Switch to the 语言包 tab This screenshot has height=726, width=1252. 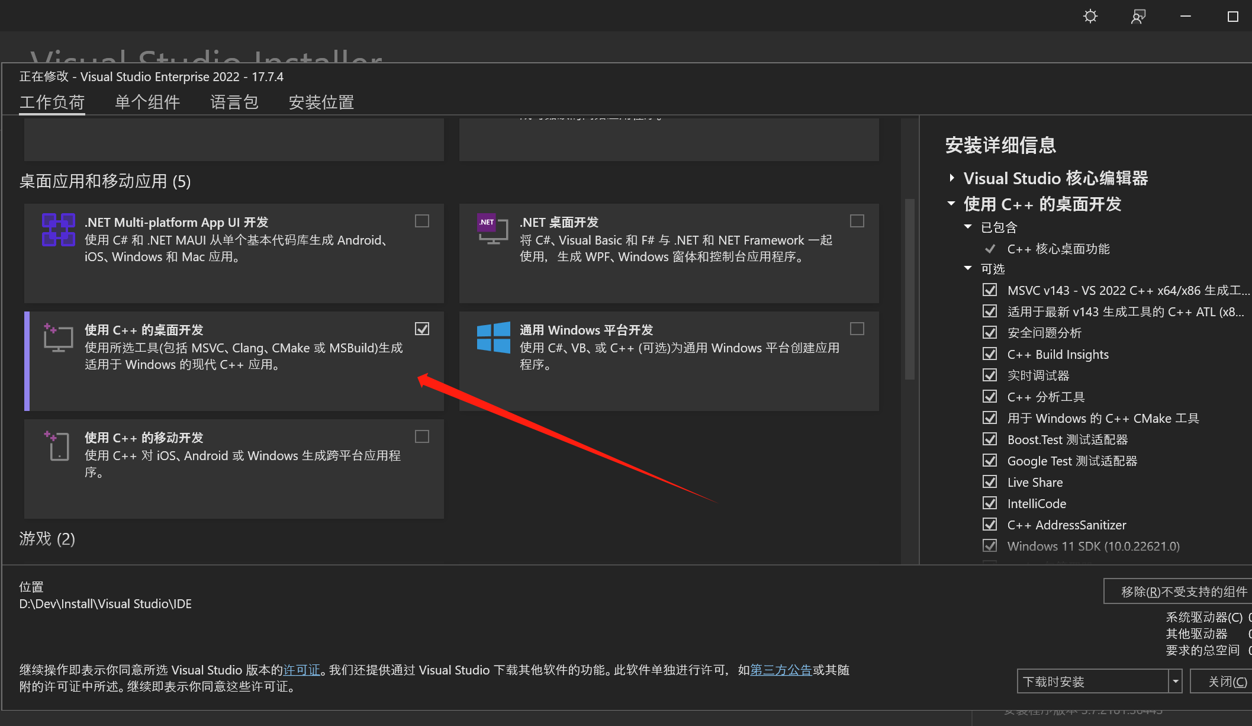tap(234, 102)
